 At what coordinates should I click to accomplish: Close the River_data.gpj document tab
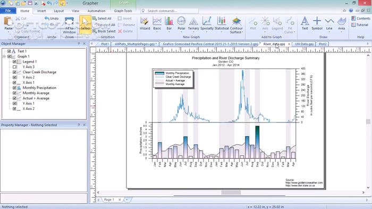(x=289, y=44)
